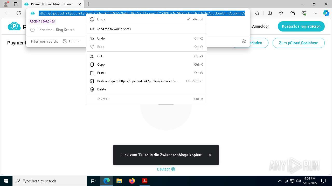Show hidden system tray icons

pos(280,181)
